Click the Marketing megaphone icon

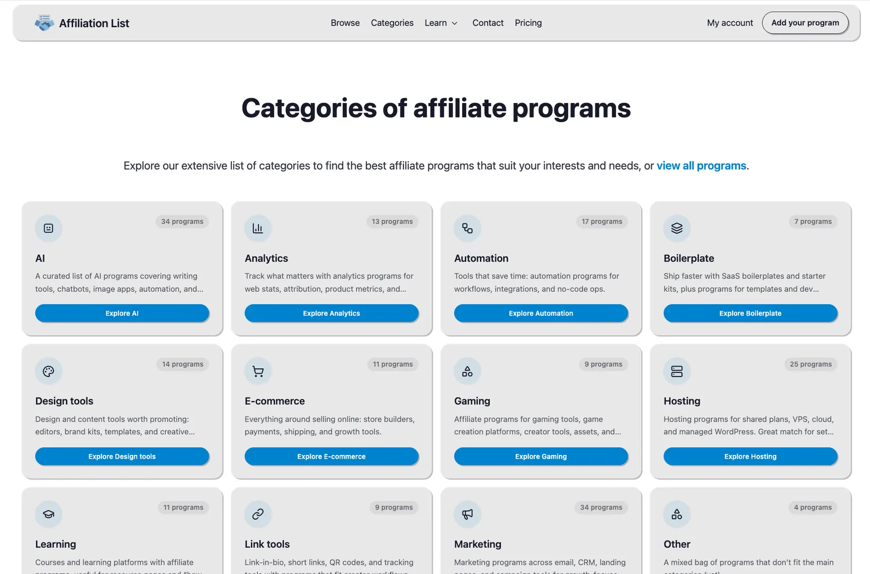[x=467, y=514]
